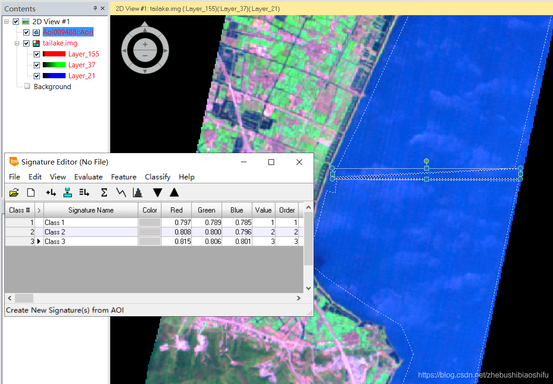Click the 2D View #1 viewer icon
553x384 pixels.
25,21
